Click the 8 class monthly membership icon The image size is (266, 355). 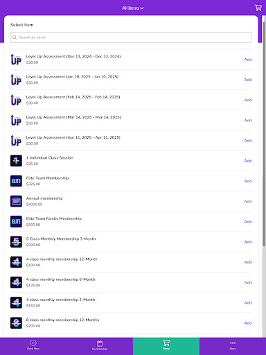16,323
